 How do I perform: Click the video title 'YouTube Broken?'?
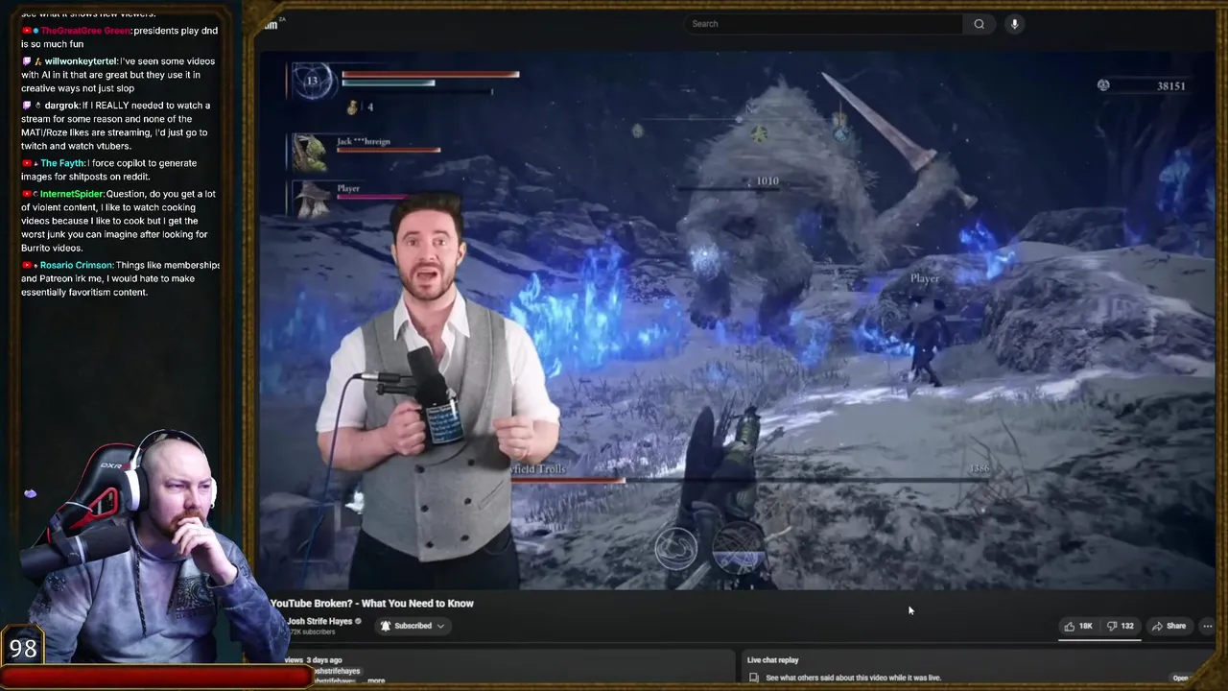pos(372,603)
